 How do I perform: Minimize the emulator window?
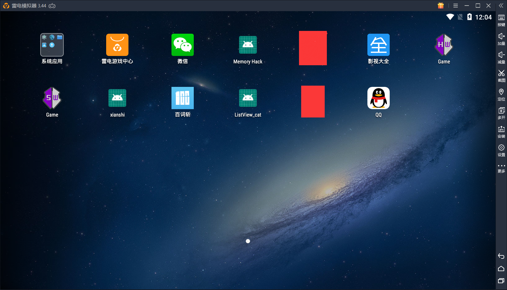coord(467,6)
